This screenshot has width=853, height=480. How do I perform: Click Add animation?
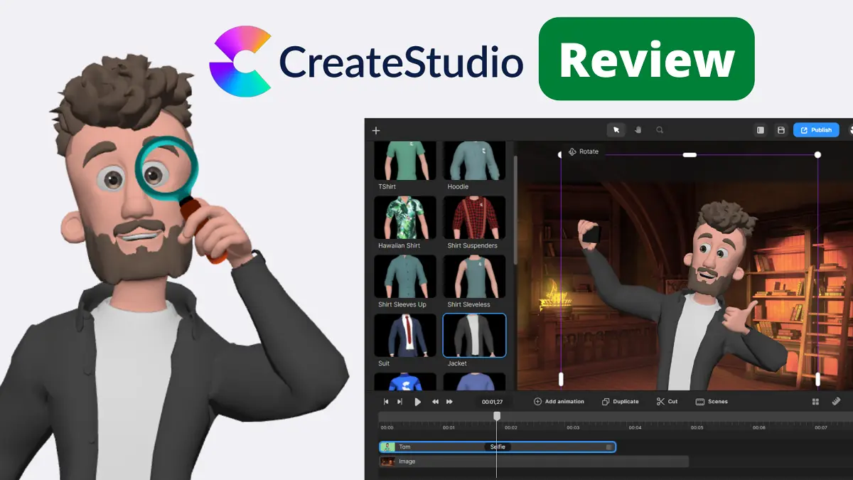pyautogui.click(x=559, y=401)
